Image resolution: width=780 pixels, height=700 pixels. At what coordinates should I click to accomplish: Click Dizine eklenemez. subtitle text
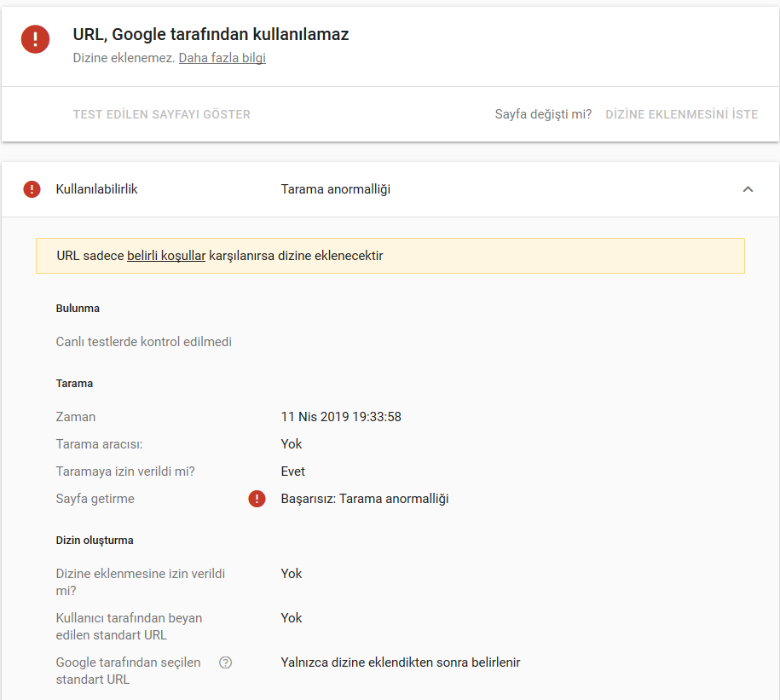click(124, 58)
